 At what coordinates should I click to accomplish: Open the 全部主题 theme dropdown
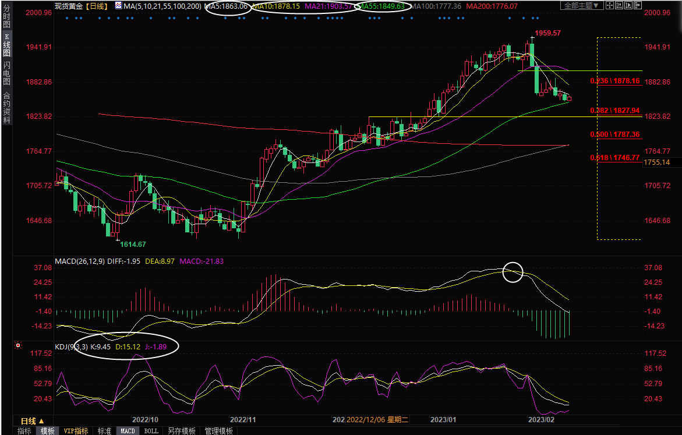pos(579,5)
